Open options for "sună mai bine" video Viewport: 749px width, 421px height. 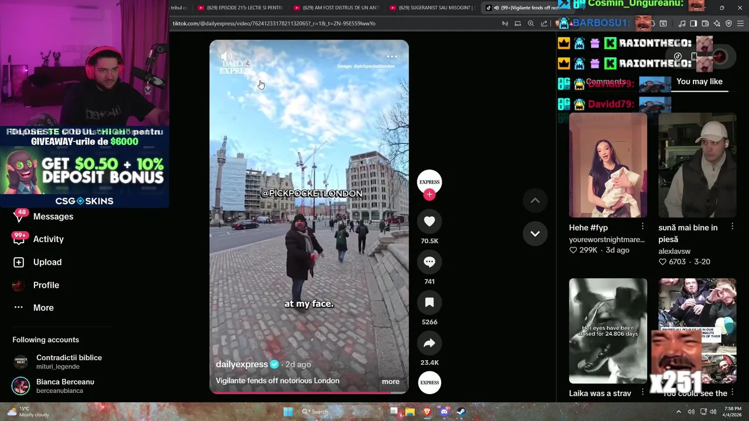click(x=732, y=226)
